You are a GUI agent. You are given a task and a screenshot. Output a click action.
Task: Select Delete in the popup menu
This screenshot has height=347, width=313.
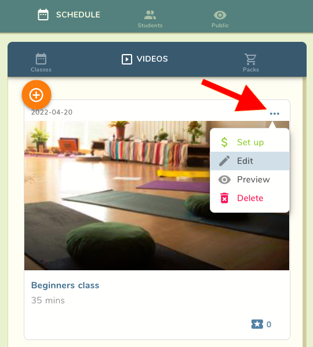(249, 198)
